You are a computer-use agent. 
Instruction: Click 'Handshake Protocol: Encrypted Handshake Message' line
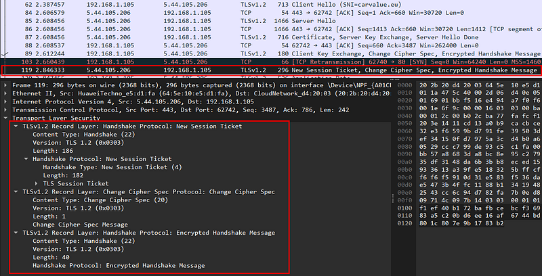coord(119,266)
